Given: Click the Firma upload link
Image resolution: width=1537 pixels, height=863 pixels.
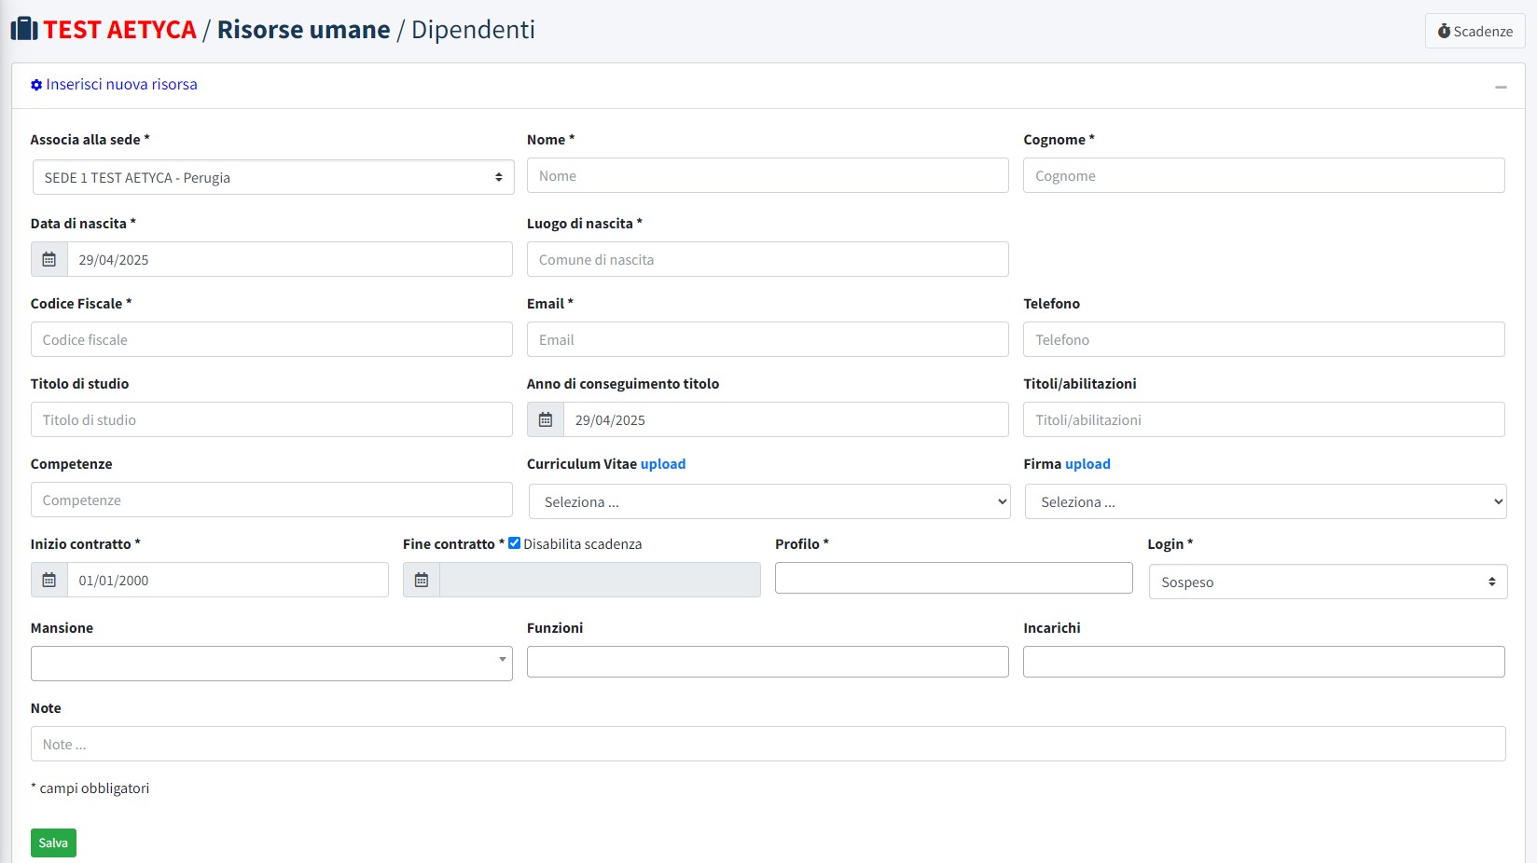Looking at the screenshot, I should click(1087, 464).
